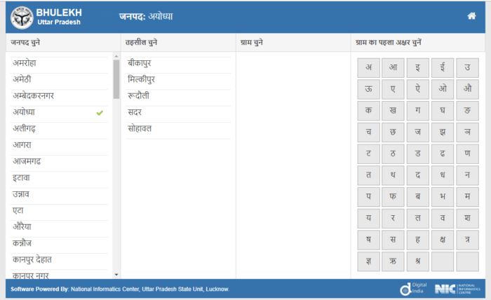
Task: Choose first letter म
Action: point(467,197)
